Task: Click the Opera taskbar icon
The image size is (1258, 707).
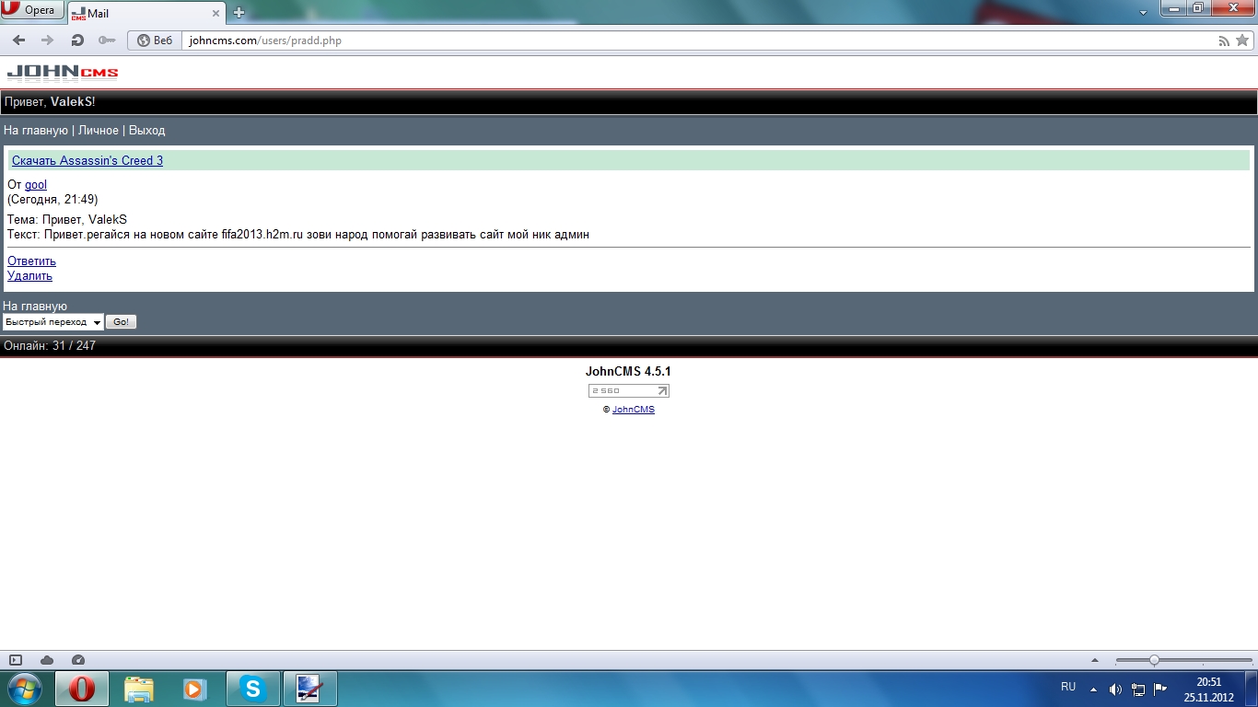Action: pyautogui.click(x=82, y=689)
